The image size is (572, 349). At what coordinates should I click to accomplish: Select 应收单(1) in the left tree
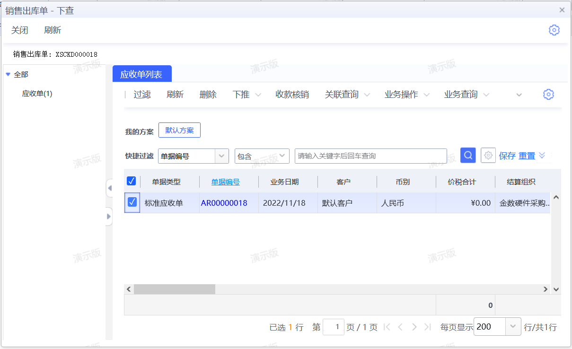(37, 94)
